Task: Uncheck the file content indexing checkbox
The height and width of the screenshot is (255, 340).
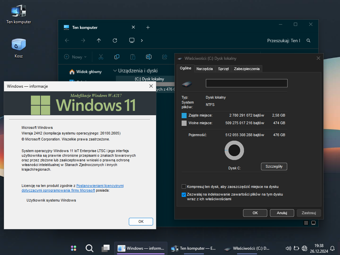Action: coord(184,195)
